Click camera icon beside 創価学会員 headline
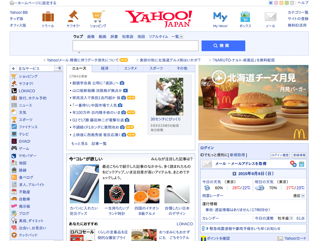The width and height of the screenshot is (322, 241). point(122,83)
